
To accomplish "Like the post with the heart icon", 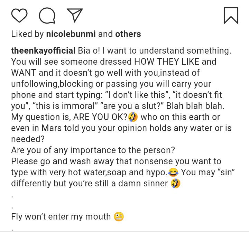I will 19,16.
